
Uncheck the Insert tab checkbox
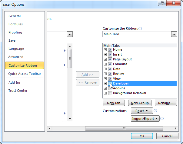[110, 54]
